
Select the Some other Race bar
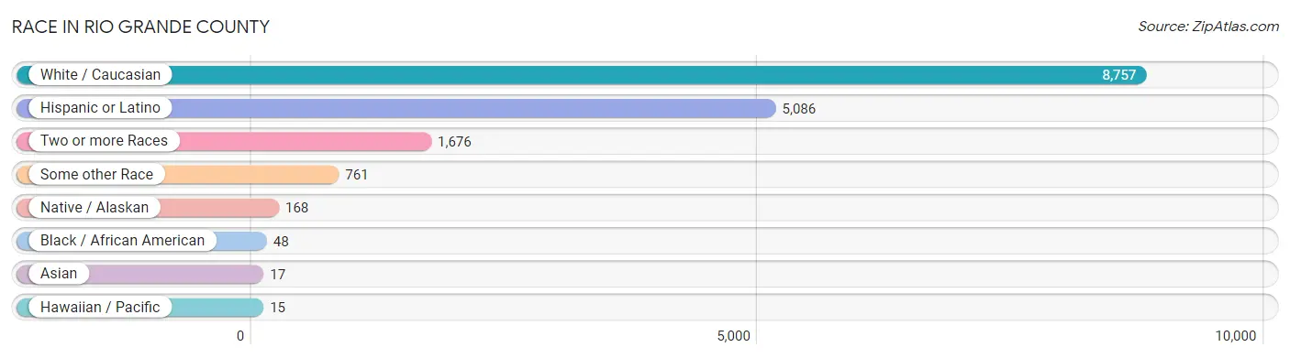click(x=178, y=174)
